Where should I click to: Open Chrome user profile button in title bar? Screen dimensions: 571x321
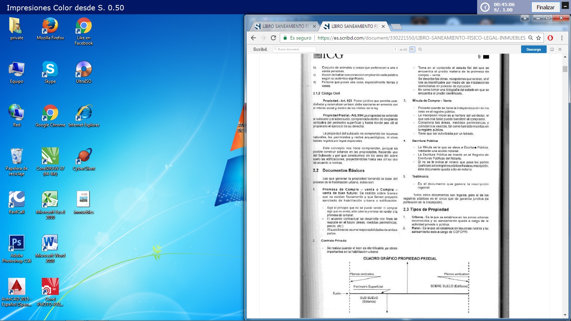coord(525,18)
